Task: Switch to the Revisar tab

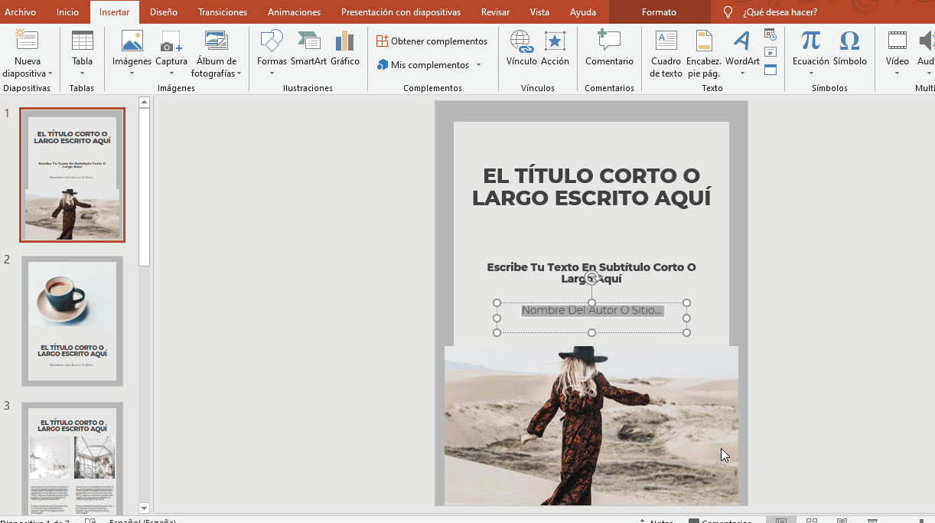Action: point(496,12)
